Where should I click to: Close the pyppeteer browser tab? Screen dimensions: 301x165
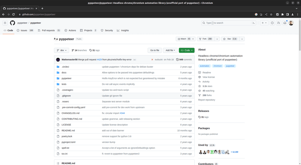tap(36, 8)
